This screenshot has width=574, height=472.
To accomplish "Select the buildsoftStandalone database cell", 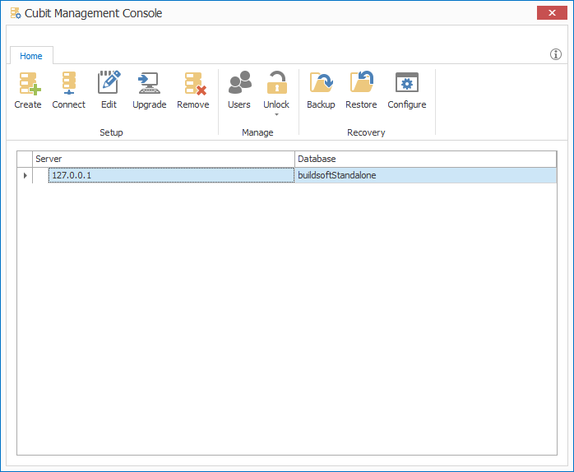I will tap(425, 175).
